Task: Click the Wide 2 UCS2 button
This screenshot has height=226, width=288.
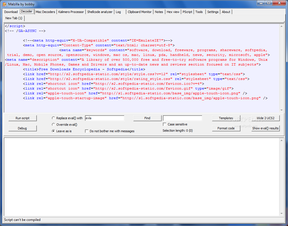Action: [265, 118]
